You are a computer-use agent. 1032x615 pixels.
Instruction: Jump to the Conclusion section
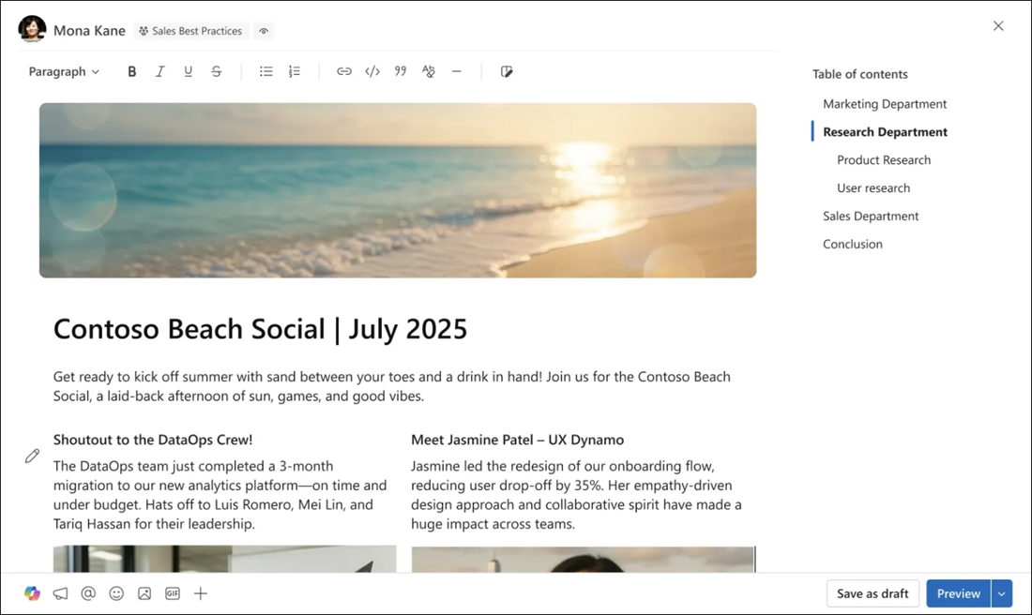tap(852, 244)
